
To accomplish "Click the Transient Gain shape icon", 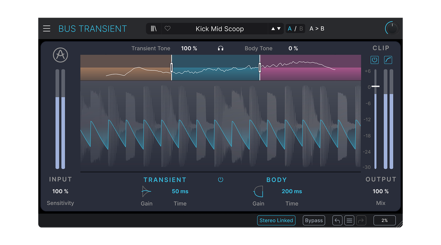I will click(x=146, y=192).
